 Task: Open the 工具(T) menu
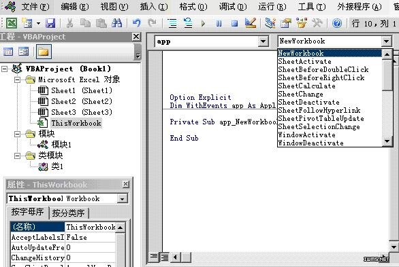311,7
